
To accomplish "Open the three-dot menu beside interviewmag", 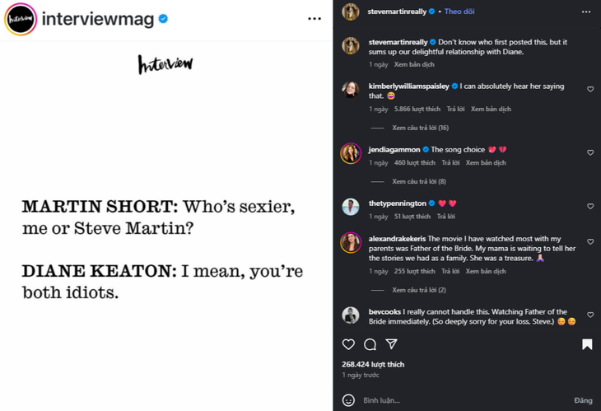I will click(314, 18).
